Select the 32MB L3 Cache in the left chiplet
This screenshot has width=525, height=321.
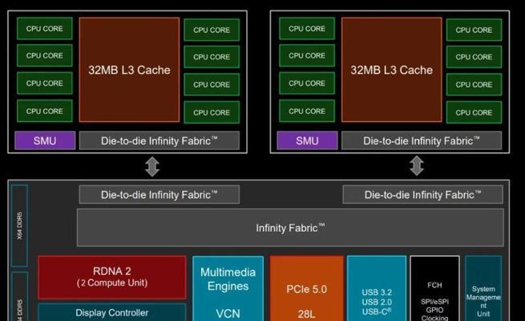click(x=129, y=70)
